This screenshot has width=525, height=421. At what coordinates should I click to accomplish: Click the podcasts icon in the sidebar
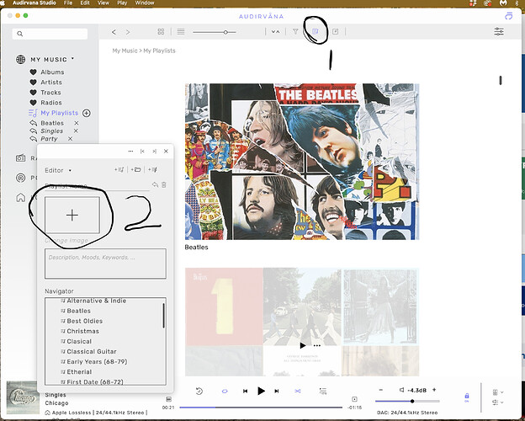(x=21, y=178)
